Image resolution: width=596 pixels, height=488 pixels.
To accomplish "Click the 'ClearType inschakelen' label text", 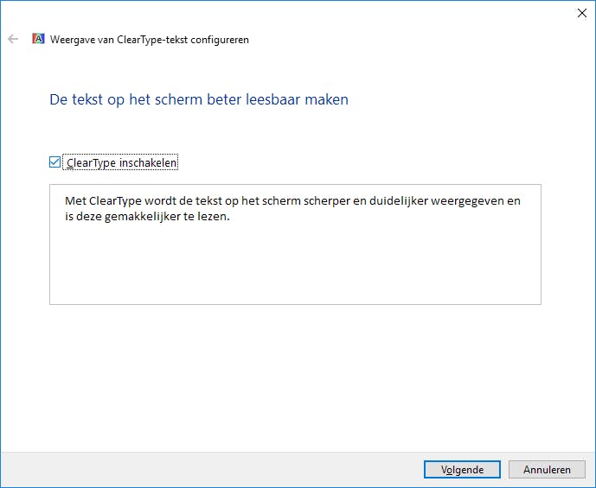I will point(121,162).
